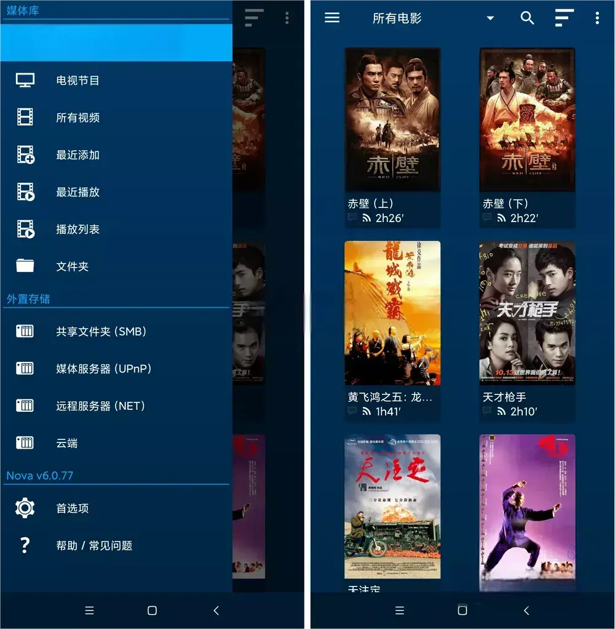Screen dimensions: 615x629
Task: Open the 所有电影 category title selector
Action: (397, 18)
